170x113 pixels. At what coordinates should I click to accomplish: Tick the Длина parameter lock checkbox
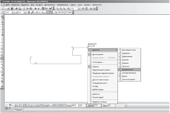87,105
